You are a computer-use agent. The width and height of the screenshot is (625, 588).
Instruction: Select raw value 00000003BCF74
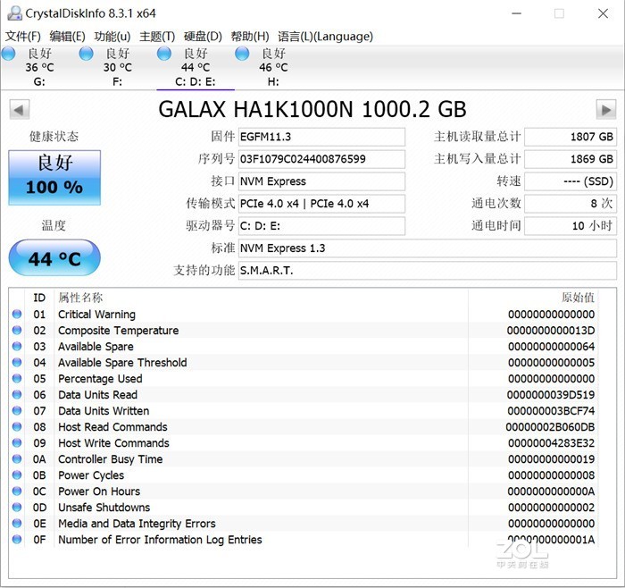551,410
